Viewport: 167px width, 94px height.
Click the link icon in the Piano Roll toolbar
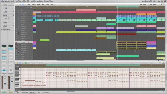click(17, 63)
